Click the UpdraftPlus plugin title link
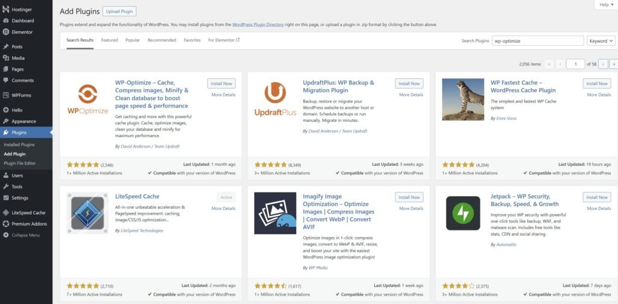Image resolution: width=618 pixels, height=304 pixels. [x=339, y=87]
